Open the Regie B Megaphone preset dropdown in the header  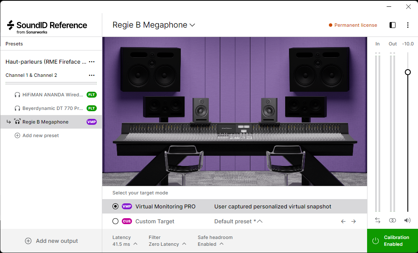pos(154,25)
